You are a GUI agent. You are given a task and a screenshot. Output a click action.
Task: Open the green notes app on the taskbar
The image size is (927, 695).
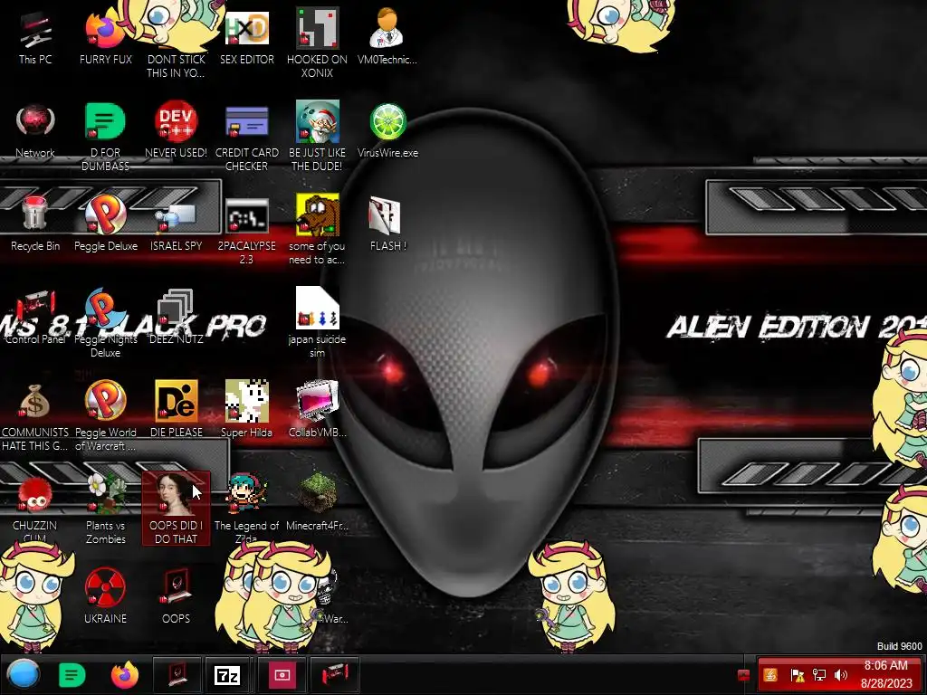point(72,675)
